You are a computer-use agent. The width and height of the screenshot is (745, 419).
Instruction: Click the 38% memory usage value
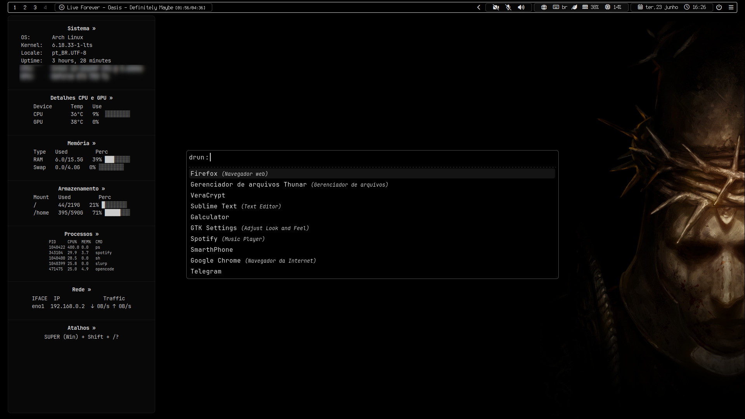[594, 7]
